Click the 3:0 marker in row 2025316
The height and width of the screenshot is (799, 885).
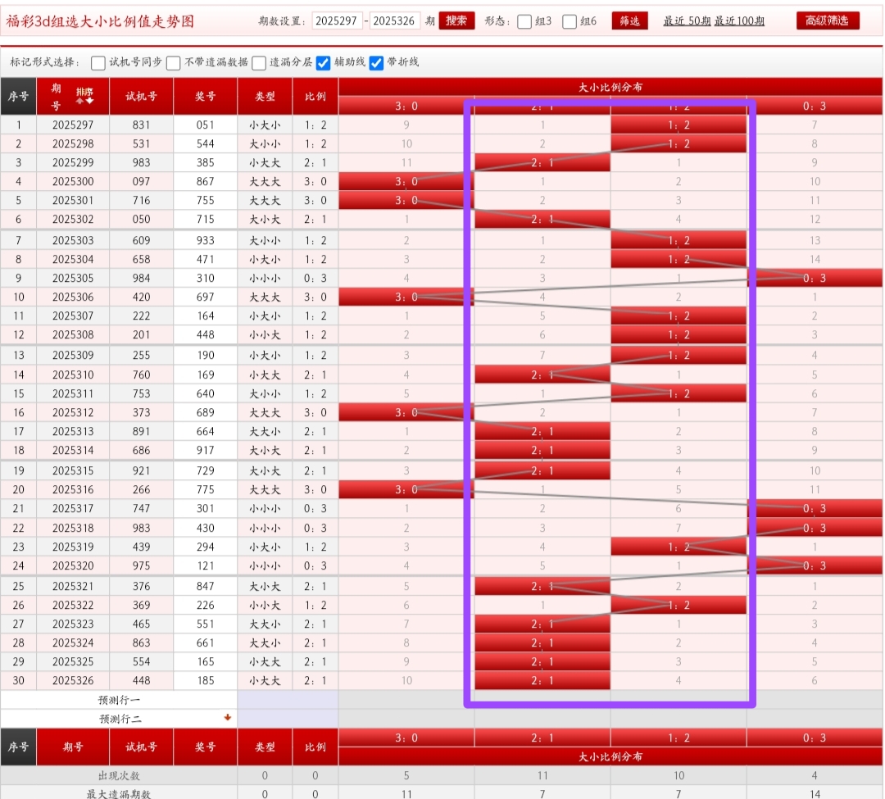point(406,489)
